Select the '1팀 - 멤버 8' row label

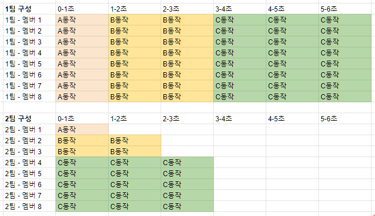pyautogui.click(x=29, y=97)
